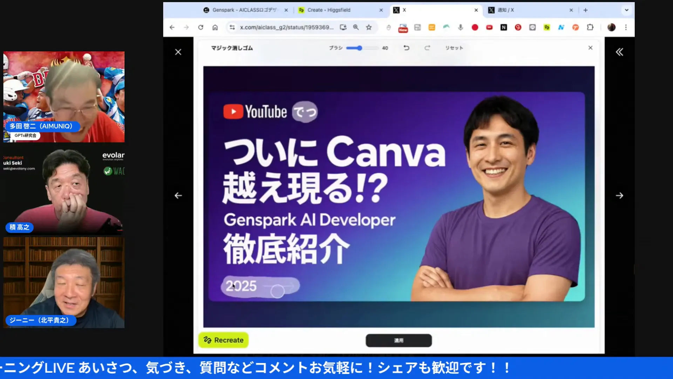Screen dimensions: 673x379
Task: Click the orange square extension icon
Action: point(432,27)
